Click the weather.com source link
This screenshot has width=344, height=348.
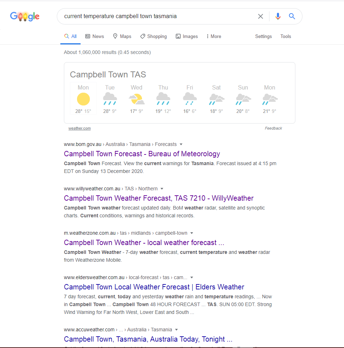[x=80, y=129]
